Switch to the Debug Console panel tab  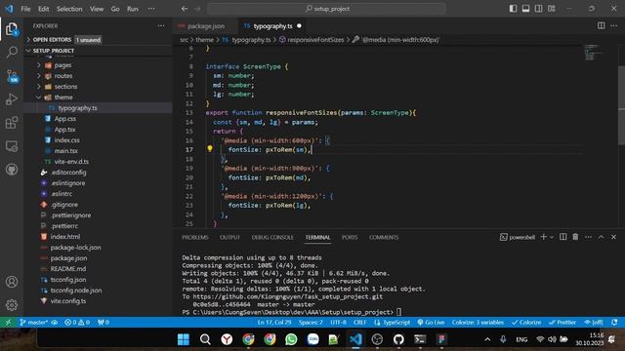point(272,237)
